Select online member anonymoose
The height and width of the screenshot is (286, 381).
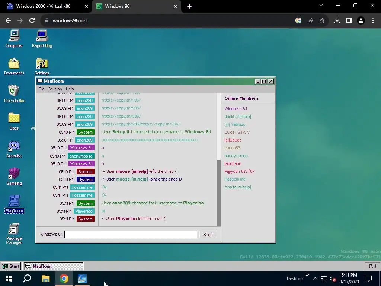[x=236, y=156]
